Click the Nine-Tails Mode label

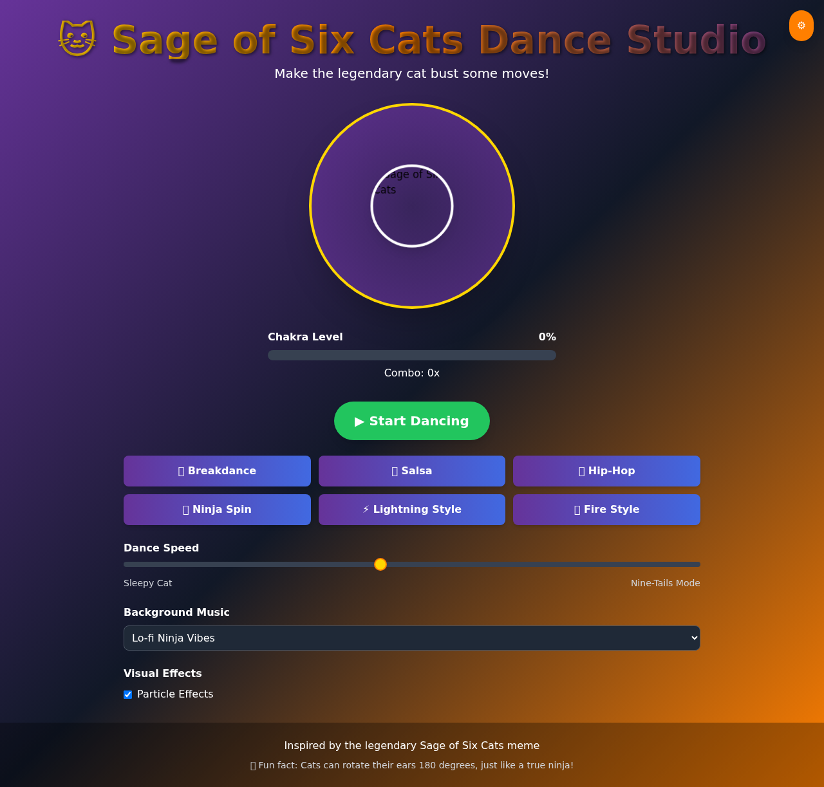point(665,583)
